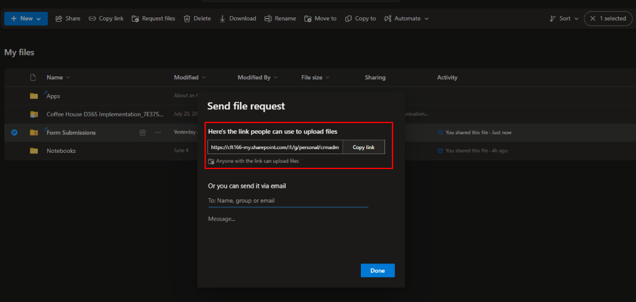Click the To: Name, group or email field
Image resolution: width=636 pixels, height=302 pixels.
288,201
